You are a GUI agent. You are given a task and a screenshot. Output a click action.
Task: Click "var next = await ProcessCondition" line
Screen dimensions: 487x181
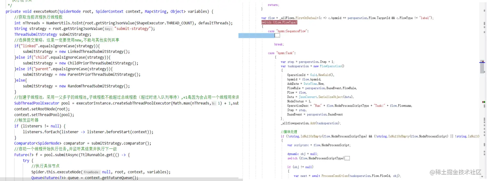click(347, 176)
